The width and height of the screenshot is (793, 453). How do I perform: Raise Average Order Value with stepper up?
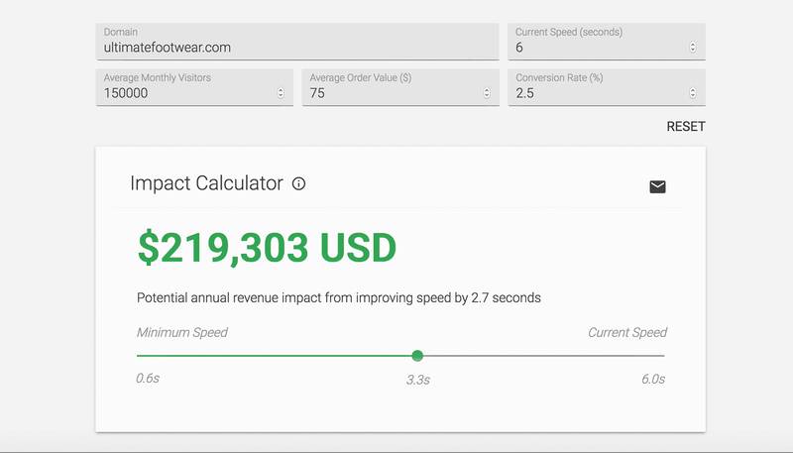coord(486,90)
